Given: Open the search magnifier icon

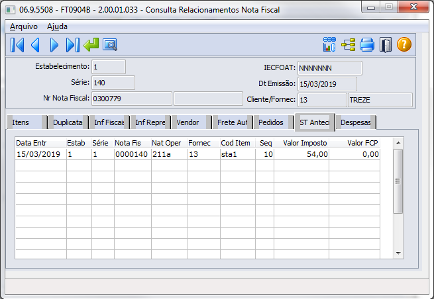Looking at the screenshot, I should [x=110, y=45].
